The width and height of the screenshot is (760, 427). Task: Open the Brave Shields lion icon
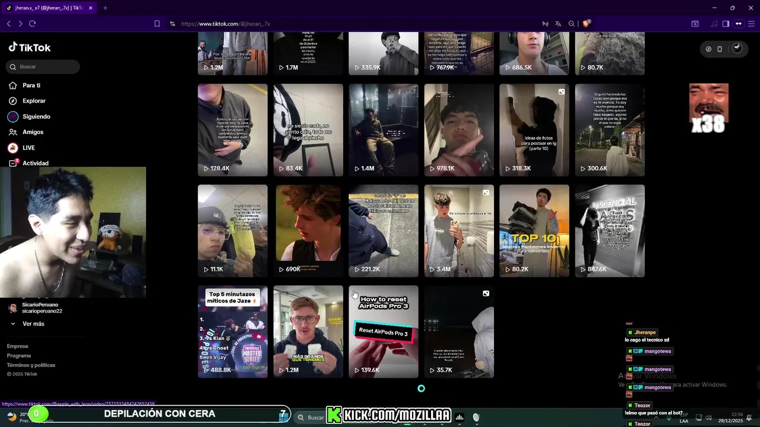[586, 24]
